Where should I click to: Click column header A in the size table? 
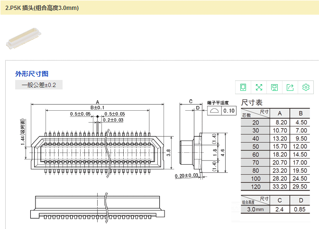[279, 113]
